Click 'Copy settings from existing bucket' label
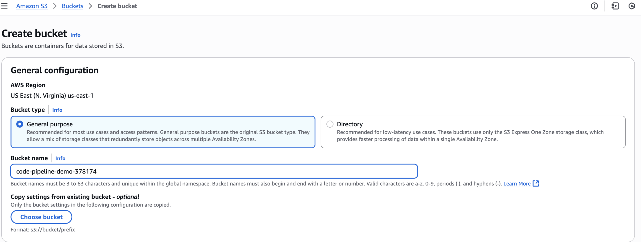The image size is (641, 242). pos(75,197)
